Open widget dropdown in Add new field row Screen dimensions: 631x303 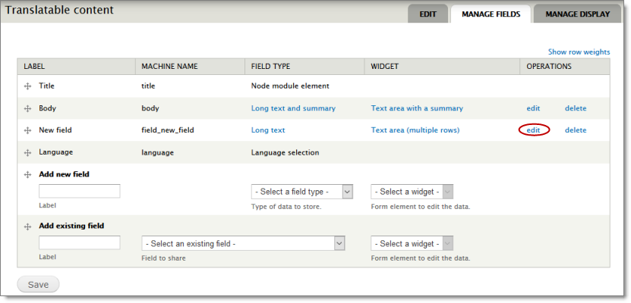pos(412,192)
